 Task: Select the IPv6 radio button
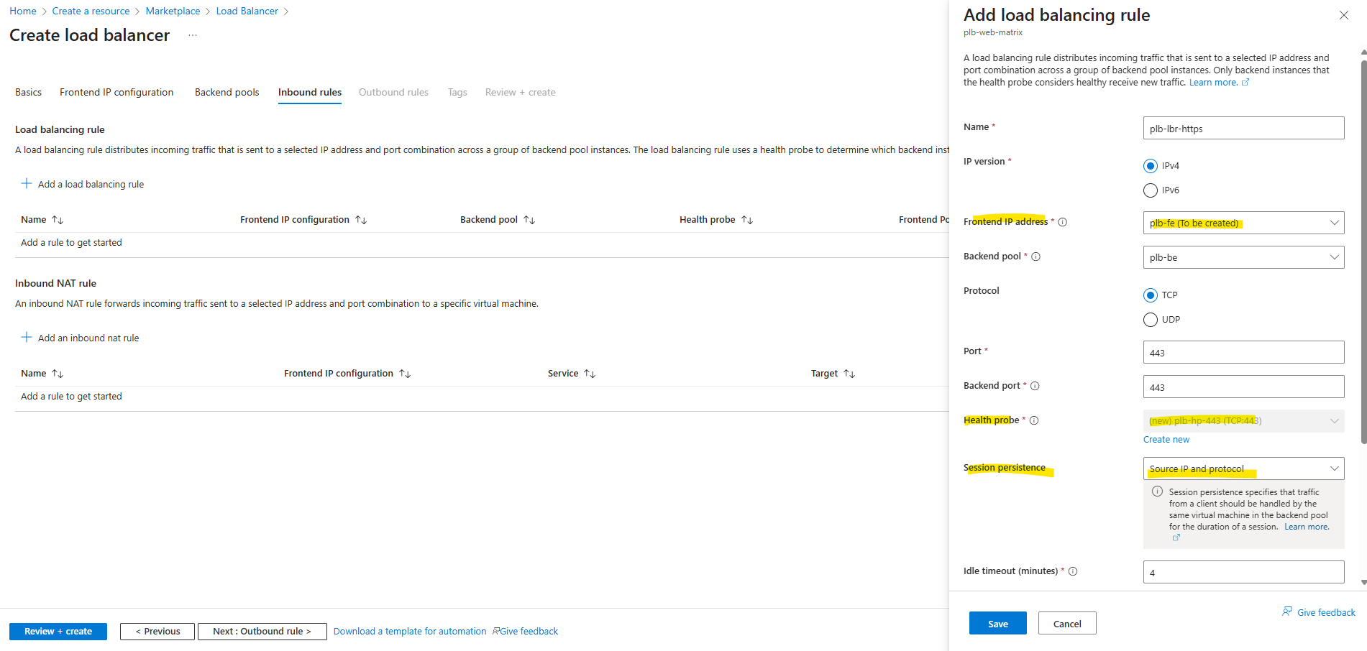1151,190
